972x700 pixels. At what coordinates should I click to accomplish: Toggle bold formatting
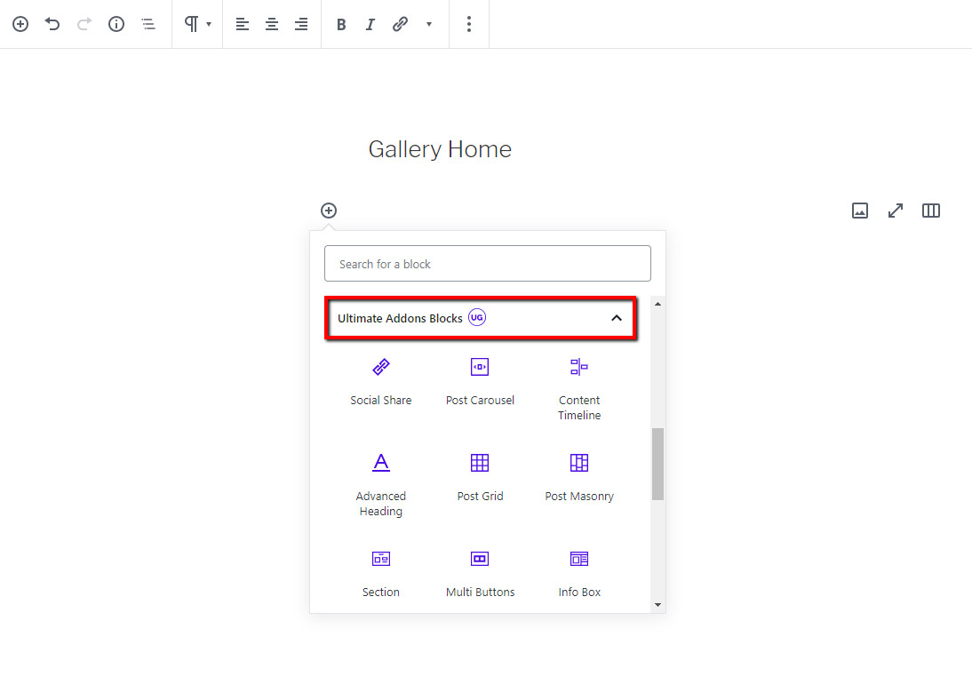click(341, 24)
